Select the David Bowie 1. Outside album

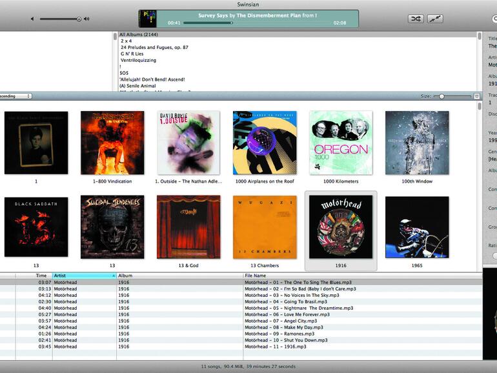188,143
